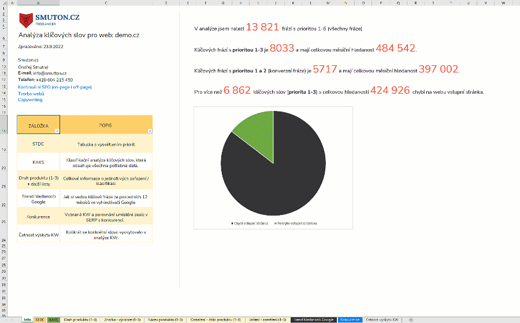
Task: Click Chybí vstupní stránka legend entry
Action: [250, 223]
